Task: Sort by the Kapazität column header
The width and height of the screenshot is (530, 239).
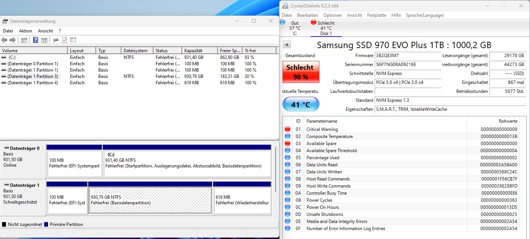Action: point(200,50)
